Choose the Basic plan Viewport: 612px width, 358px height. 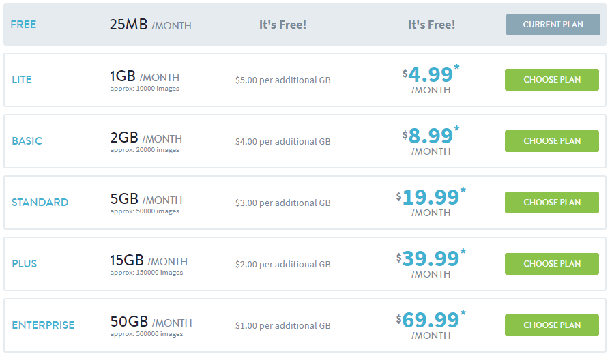(551, 141)
